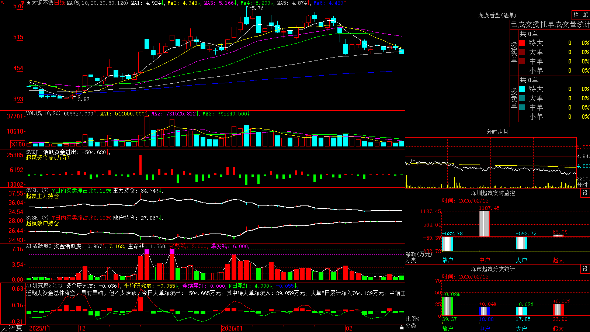
Task: Click the 已成交委托单成交量统计 header
Action: 550,24
